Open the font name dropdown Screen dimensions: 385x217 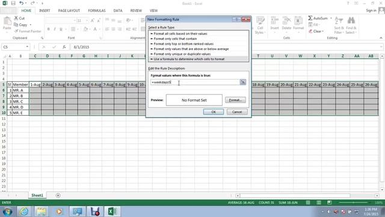coord(75,20)
